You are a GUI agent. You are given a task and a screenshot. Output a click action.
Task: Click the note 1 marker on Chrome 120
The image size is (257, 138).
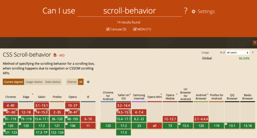click(x=4, y=124)
